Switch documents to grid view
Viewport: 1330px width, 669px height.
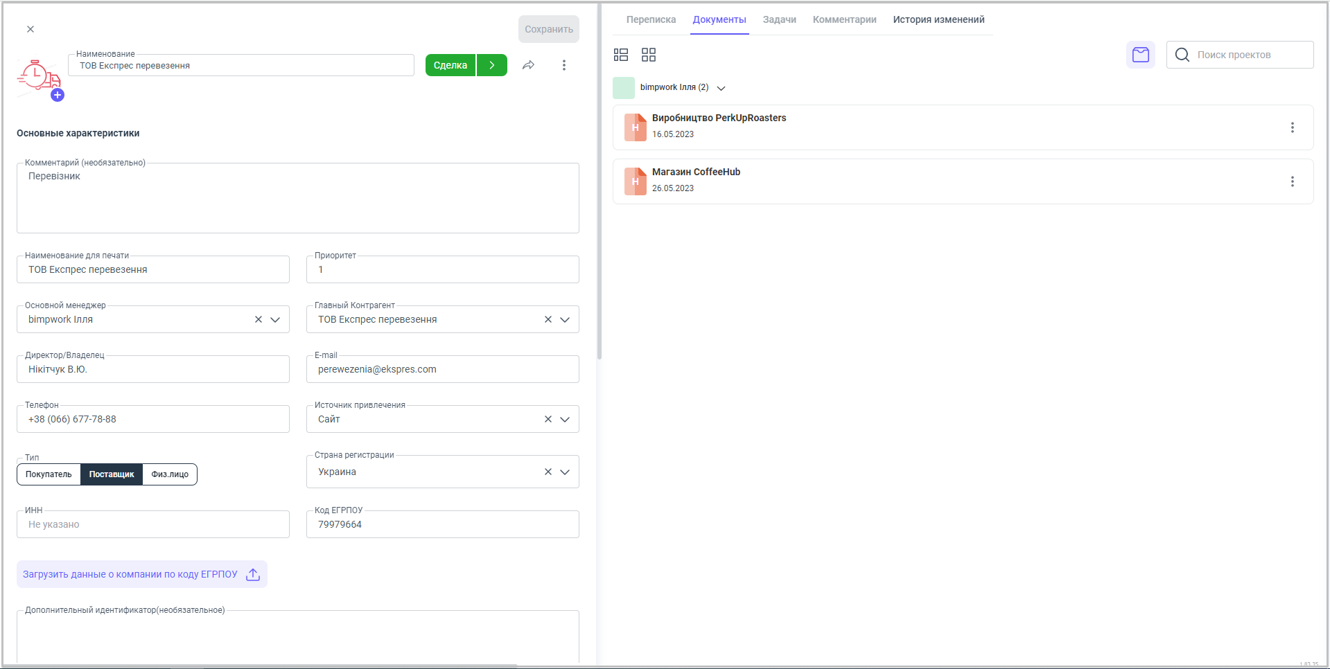point(649,55)
